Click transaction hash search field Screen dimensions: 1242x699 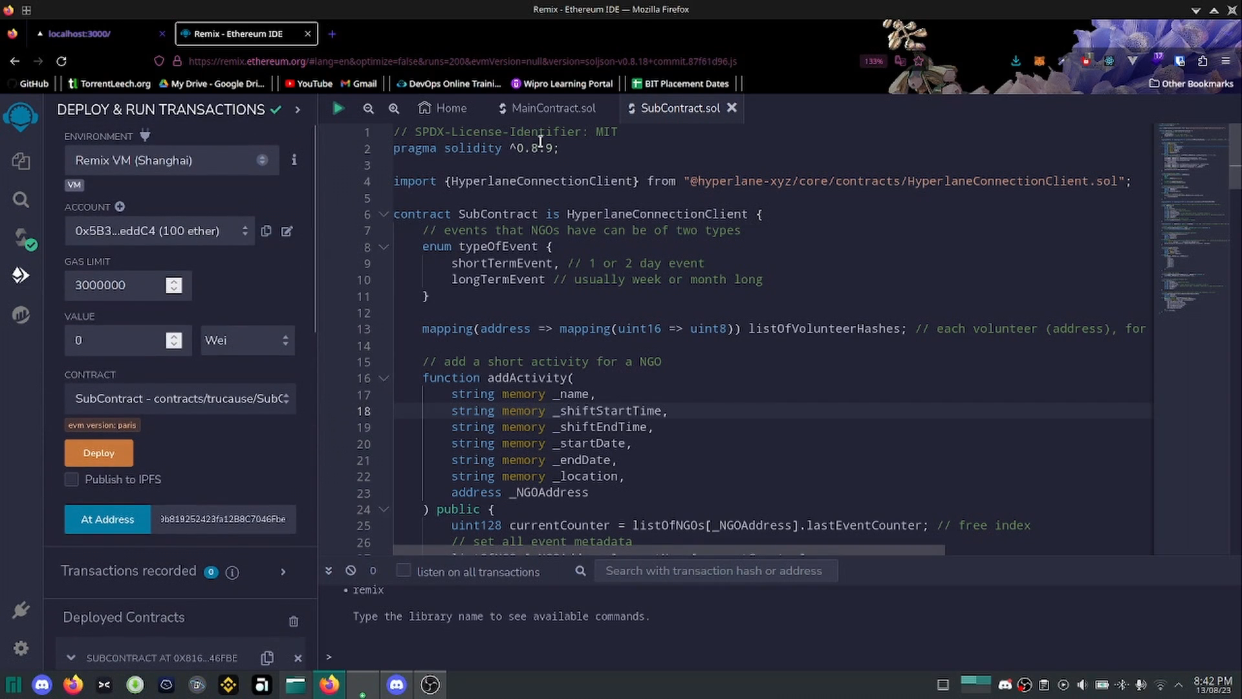tap(715, 571)
